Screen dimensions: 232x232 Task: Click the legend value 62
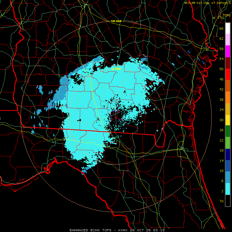coord(221,39)
